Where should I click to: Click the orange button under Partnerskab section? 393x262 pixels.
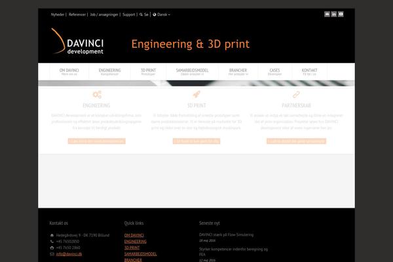296,141
